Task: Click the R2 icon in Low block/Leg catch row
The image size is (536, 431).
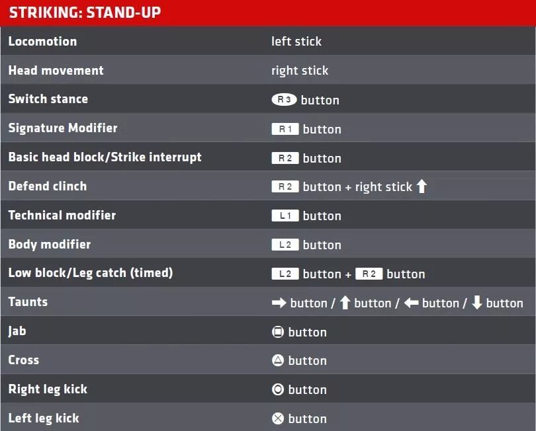Action: [x=369, y=274]
